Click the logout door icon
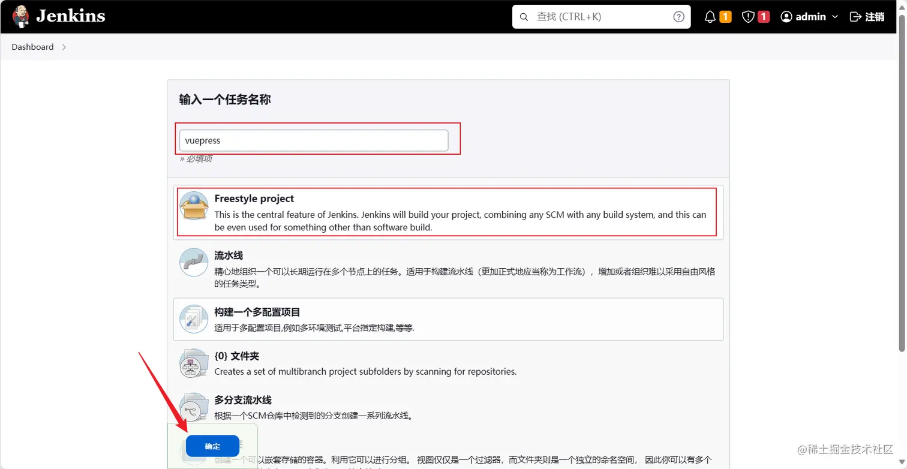The image size is (907, 469). 856,17
